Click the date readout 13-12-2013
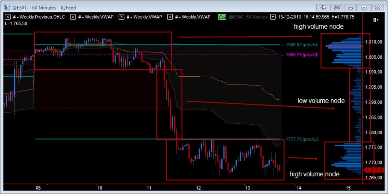This screenshot has height=194, width=388. click(x=289, y=17)
